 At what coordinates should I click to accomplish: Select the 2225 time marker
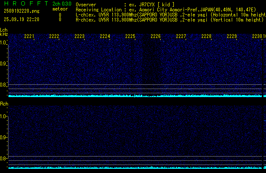click(x=130, y=37)
